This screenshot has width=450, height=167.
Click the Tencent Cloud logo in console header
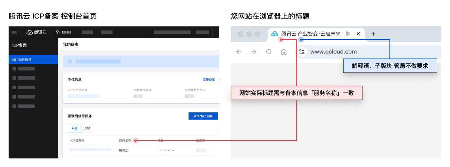(x=36, y=32)
